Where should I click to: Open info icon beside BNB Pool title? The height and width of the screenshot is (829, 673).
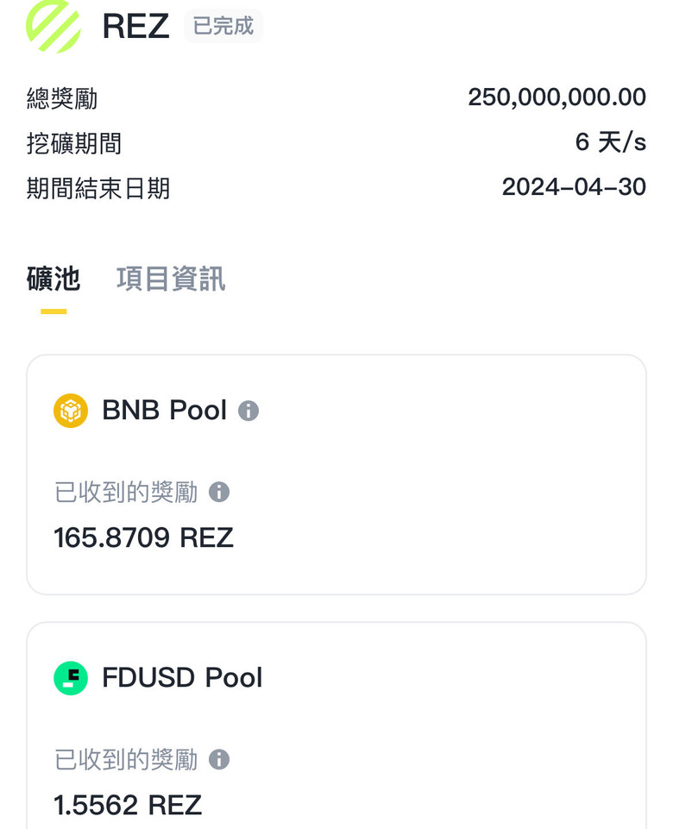pyautogui.click(x=248, y=411)
